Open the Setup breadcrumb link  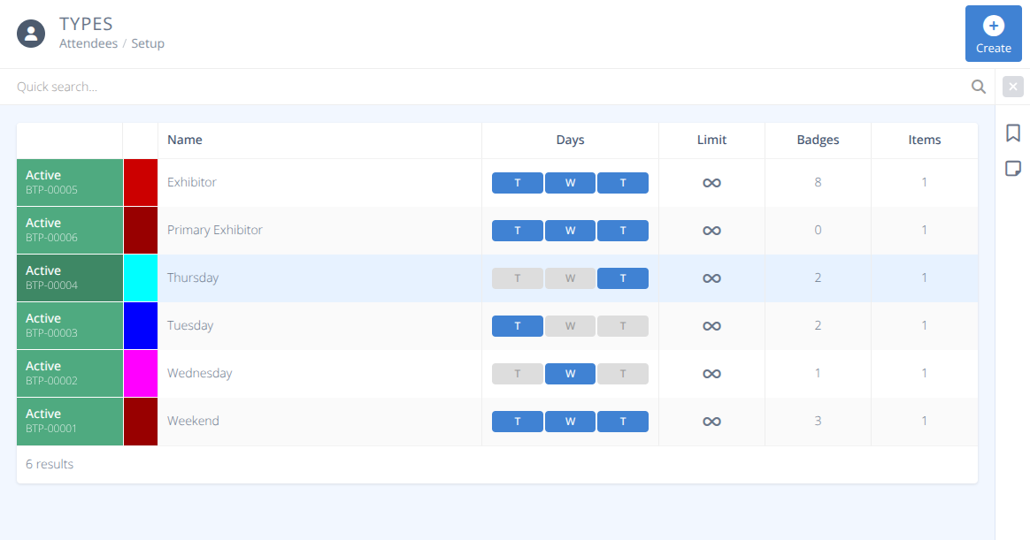[148, 42]
